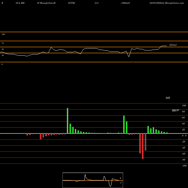Click the 'SI MunafaSutraR' header text
The width and height of the screenshot is (188, 188).
pyautogui.click(x=46, y=3)
